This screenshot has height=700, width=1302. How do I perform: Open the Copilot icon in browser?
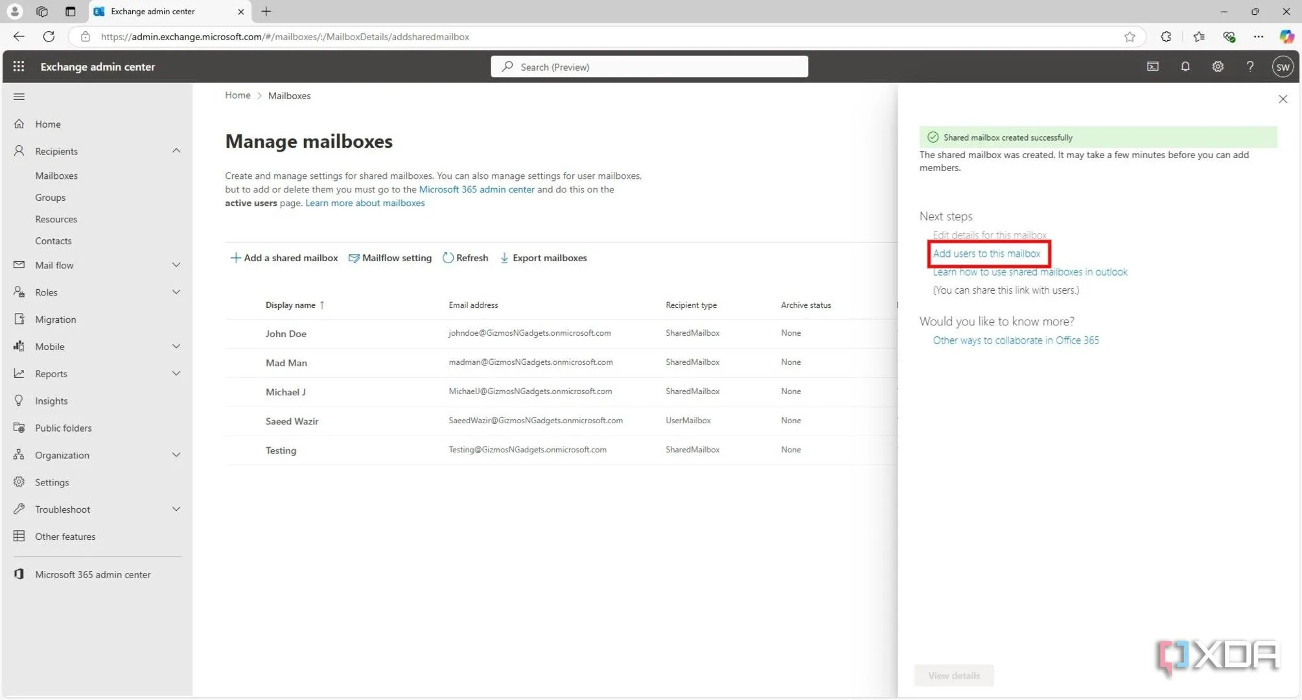tap(1286, 36)
